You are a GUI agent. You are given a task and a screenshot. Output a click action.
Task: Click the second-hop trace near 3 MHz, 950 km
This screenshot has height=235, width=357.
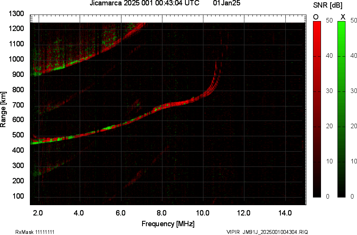point(59,68)
